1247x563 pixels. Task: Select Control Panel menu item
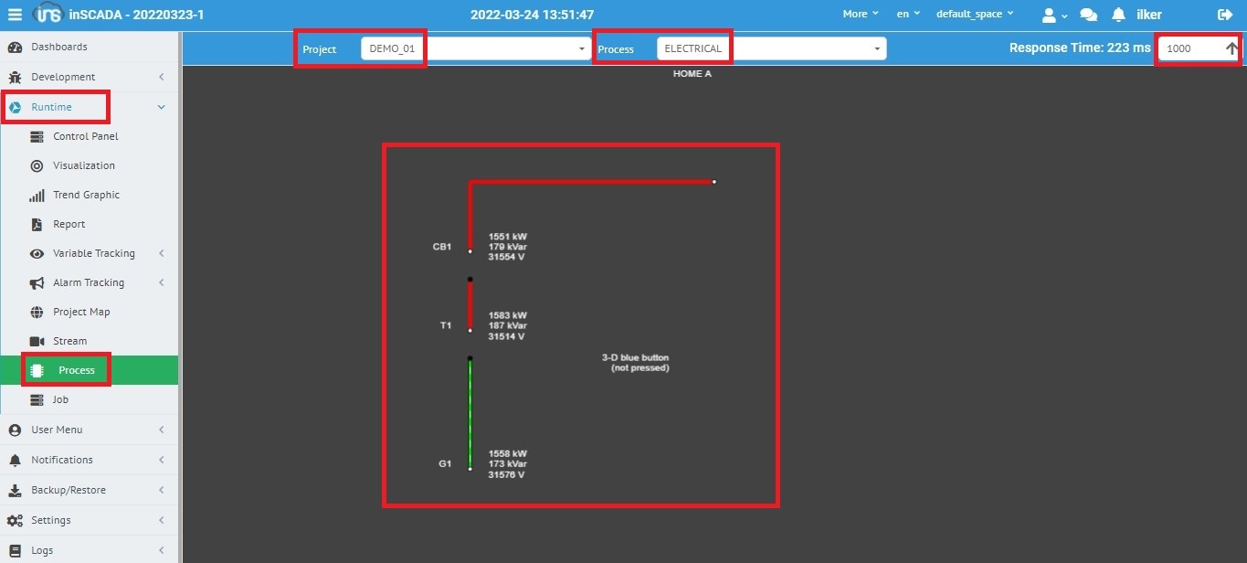click(85, 136)
